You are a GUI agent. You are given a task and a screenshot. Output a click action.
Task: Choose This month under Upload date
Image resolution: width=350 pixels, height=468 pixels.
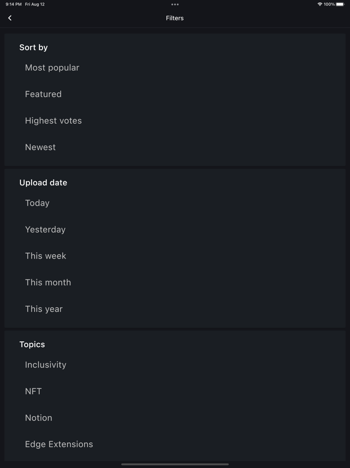click(x=48, y=282)
